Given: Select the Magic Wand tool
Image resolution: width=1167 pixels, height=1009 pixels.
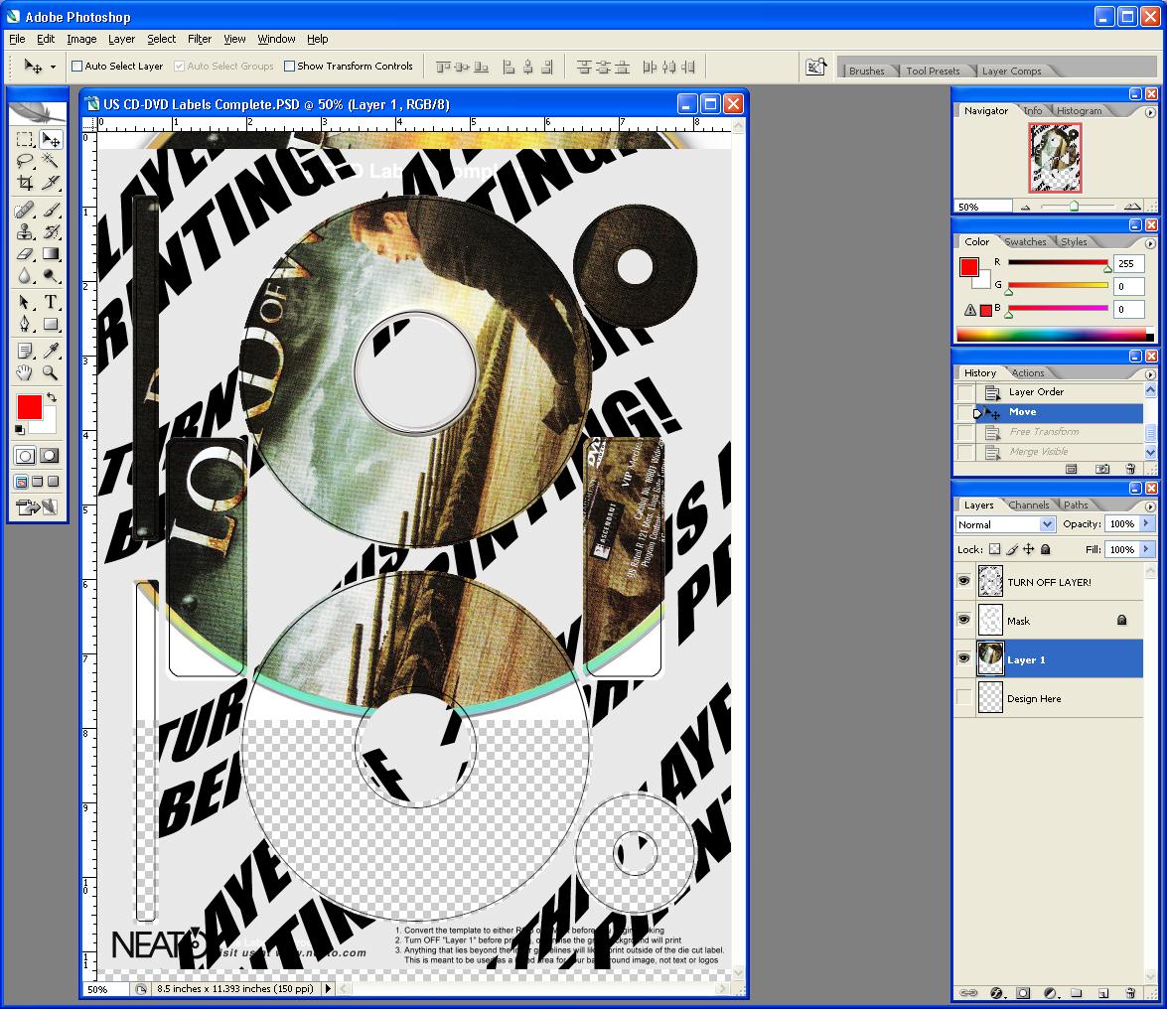Looking at the screenshot, I should [x=51, y=161].
